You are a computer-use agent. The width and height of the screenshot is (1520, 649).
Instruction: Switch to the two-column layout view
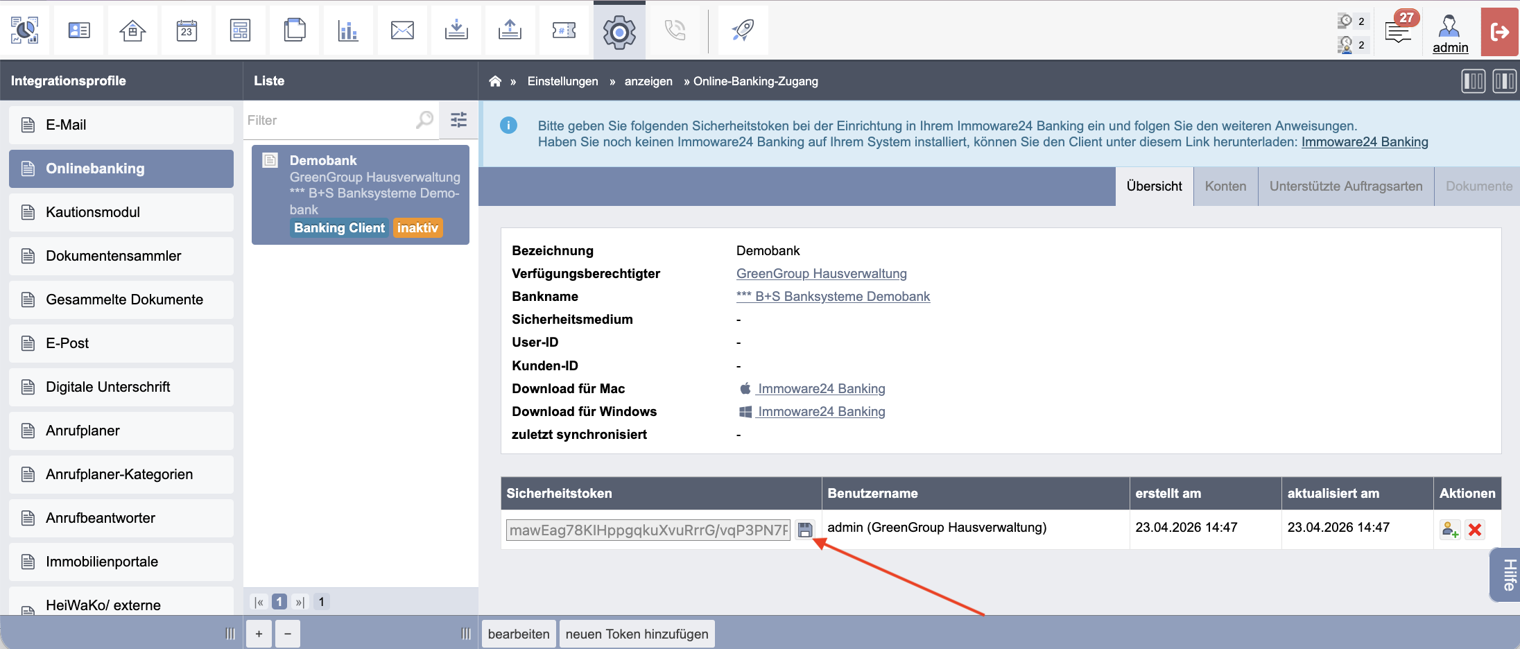[1504, 81]
